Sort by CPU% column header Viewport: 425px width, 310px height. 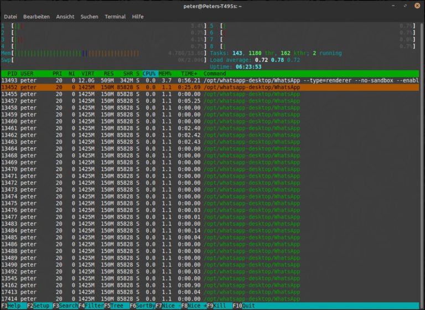(149, 74)
